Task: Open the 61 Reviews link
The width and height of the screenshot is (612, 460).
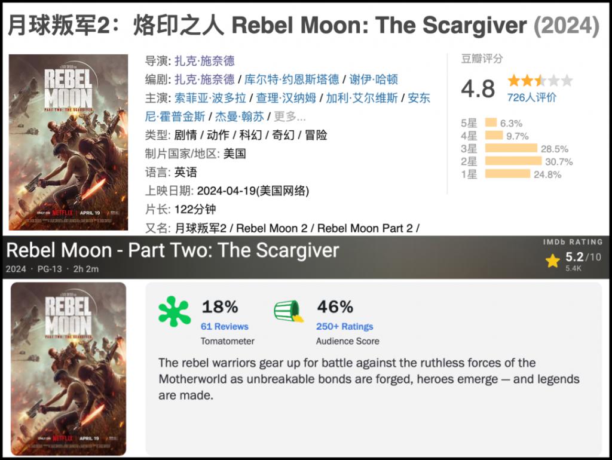Action: (225, 326)
